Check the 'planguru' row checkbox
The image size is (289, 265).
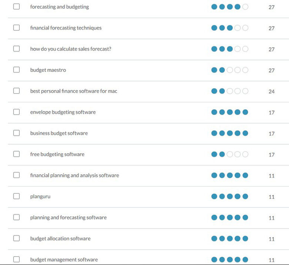(16, 196)
